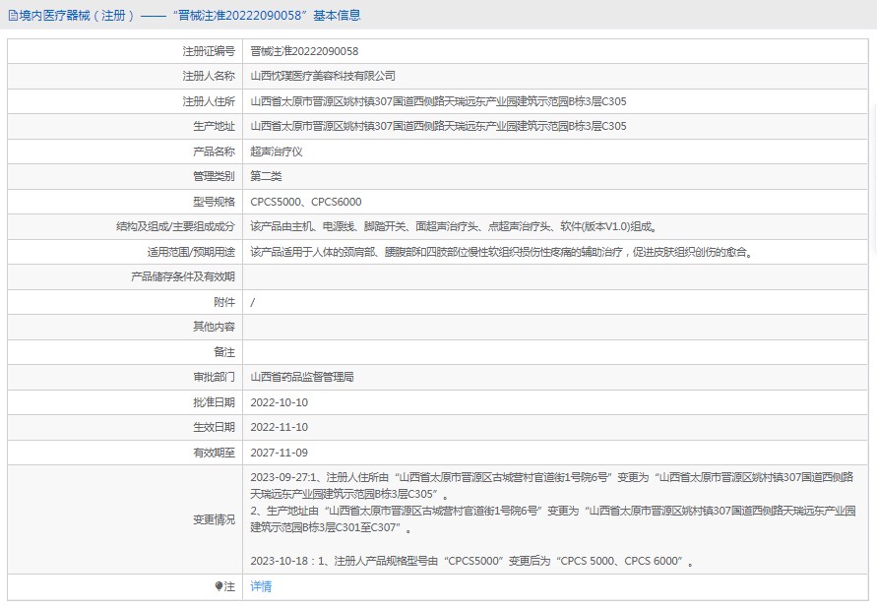Click the 适用范围 intended use description
The height and width of the screenshot is (607, 877).
502,252
